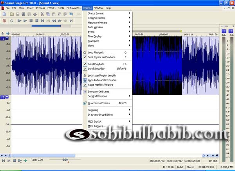Image resolution: width=235 pixels, height=171 pixels.
Task: Toggle Selection Grid Lines
Action: (x=107, y=92)
